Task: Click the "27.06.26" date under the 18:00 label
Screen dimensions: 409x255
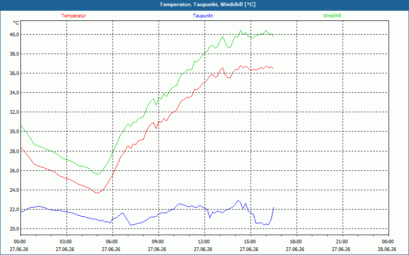Action: point(295,249)
